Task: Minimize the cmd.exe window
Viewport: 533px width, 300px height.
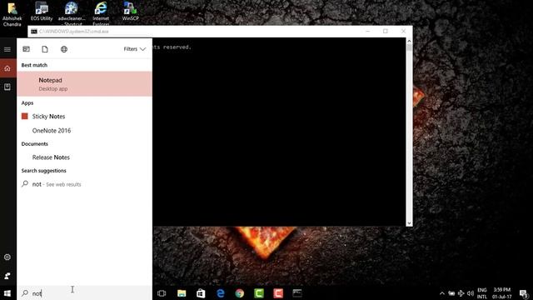Action: tap(368, 31)
